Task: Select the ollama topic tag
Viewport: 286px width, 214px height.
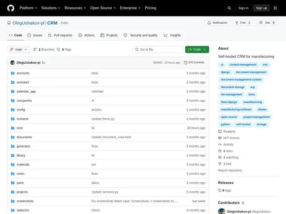Action: [262, 109]
